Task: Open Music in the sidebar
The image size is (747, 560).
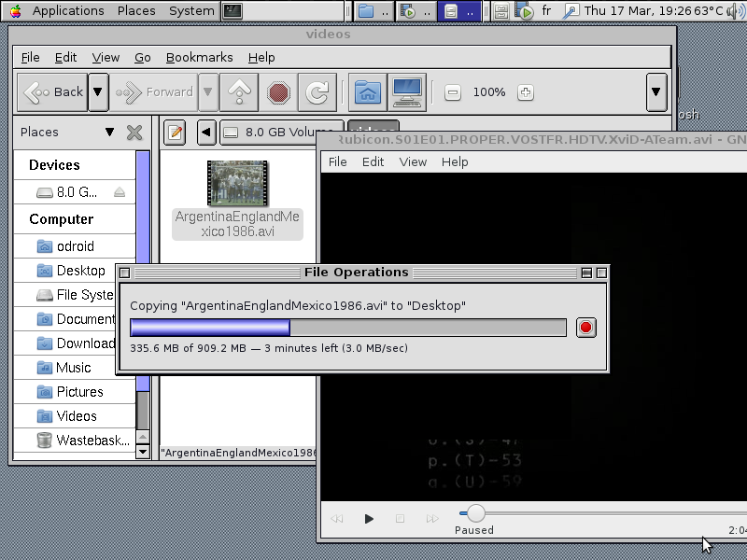Action: pos(65,368)
